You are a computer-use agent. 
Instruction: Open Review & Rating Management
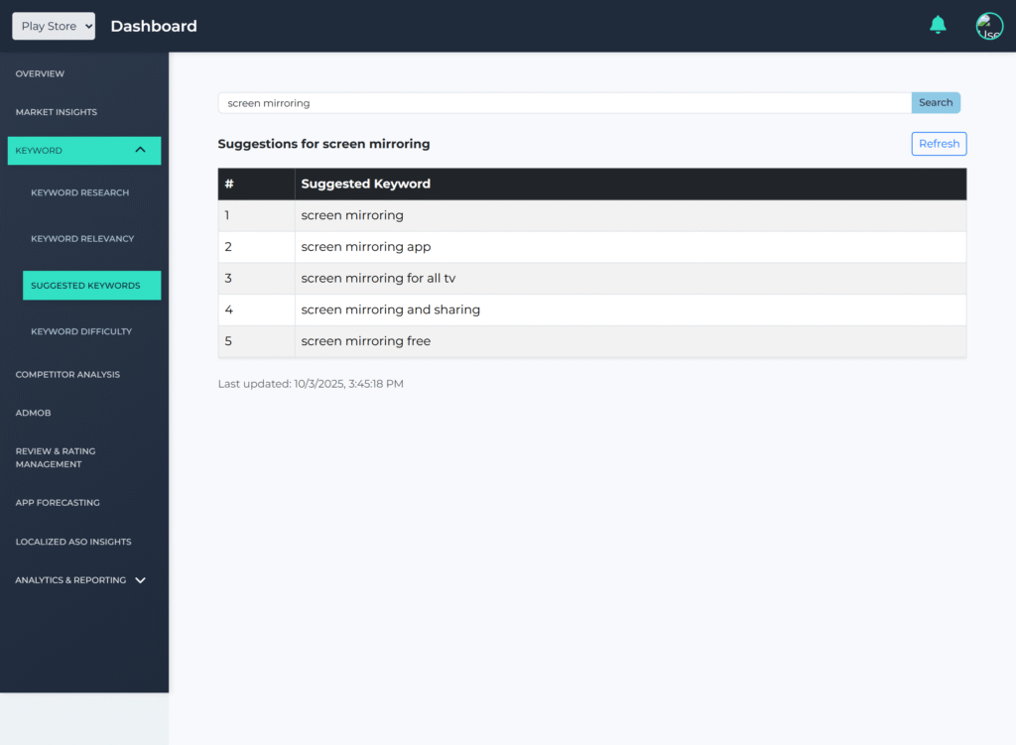56,457
